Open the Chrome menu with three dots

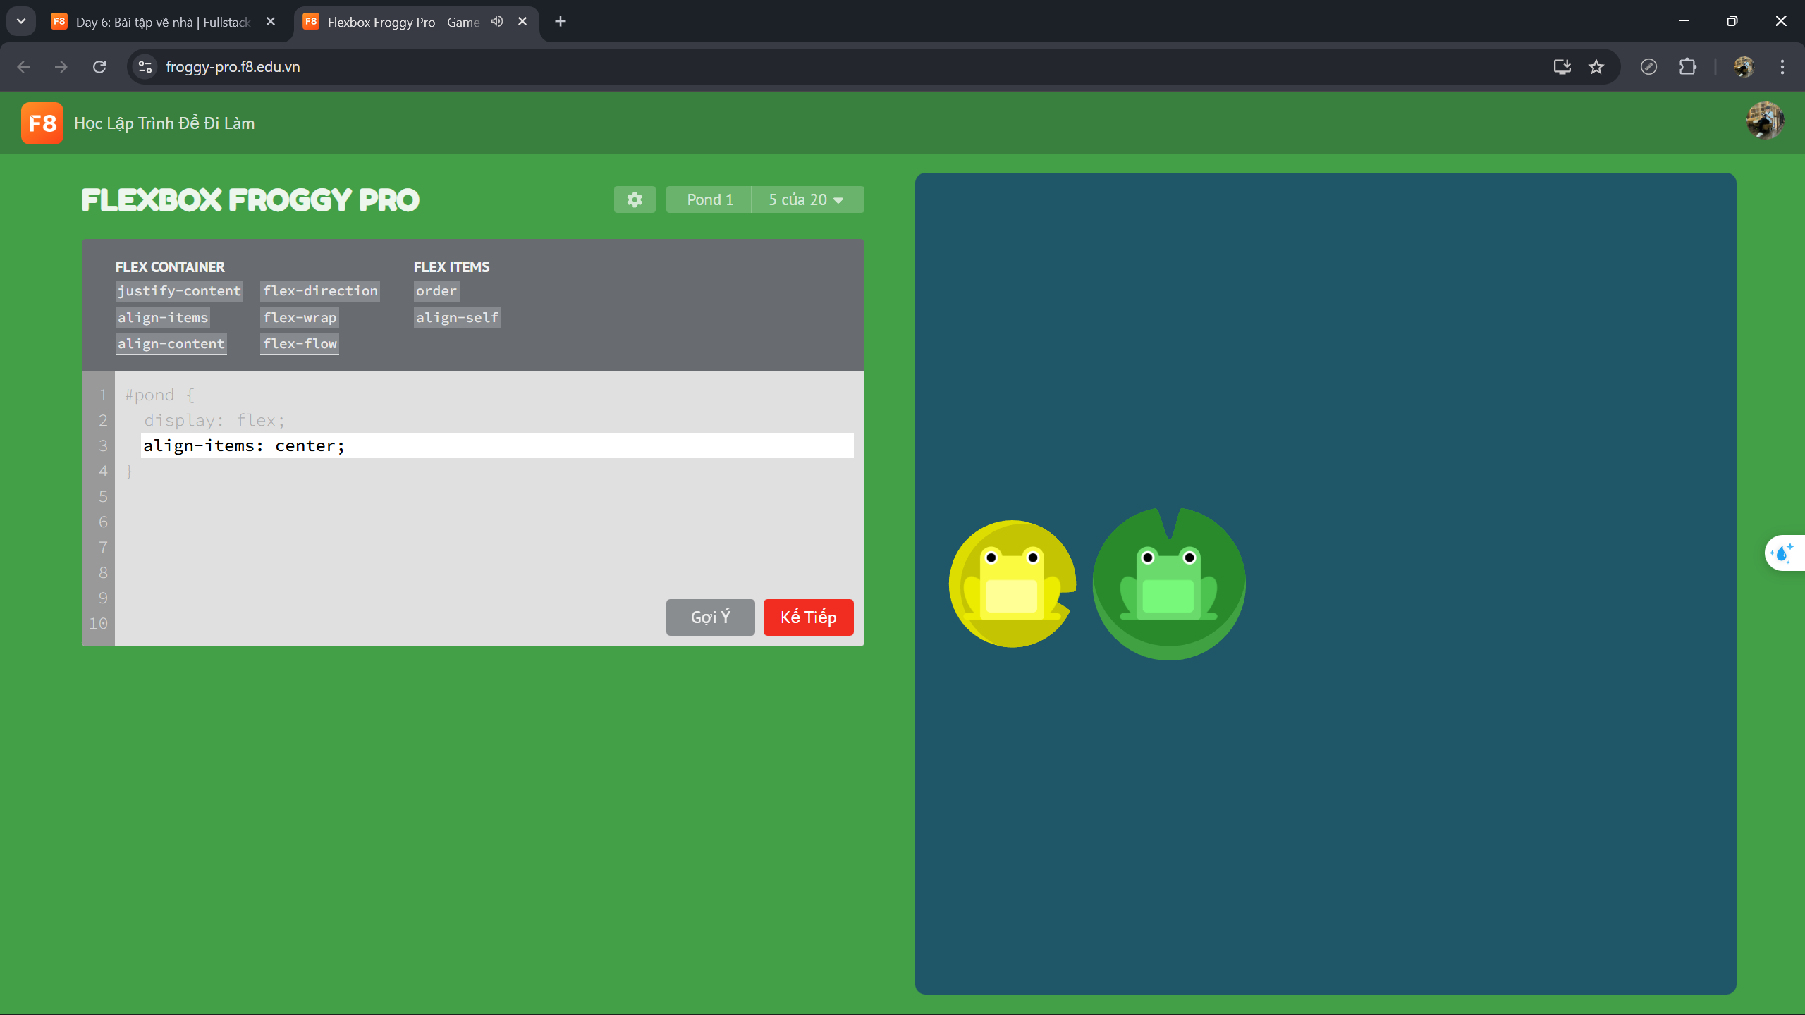(1782, 66)
